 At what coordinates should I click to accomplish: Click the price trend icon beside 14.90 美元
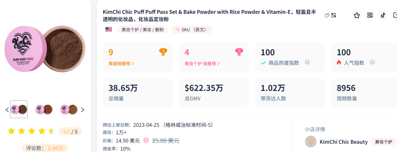[146, 140]
